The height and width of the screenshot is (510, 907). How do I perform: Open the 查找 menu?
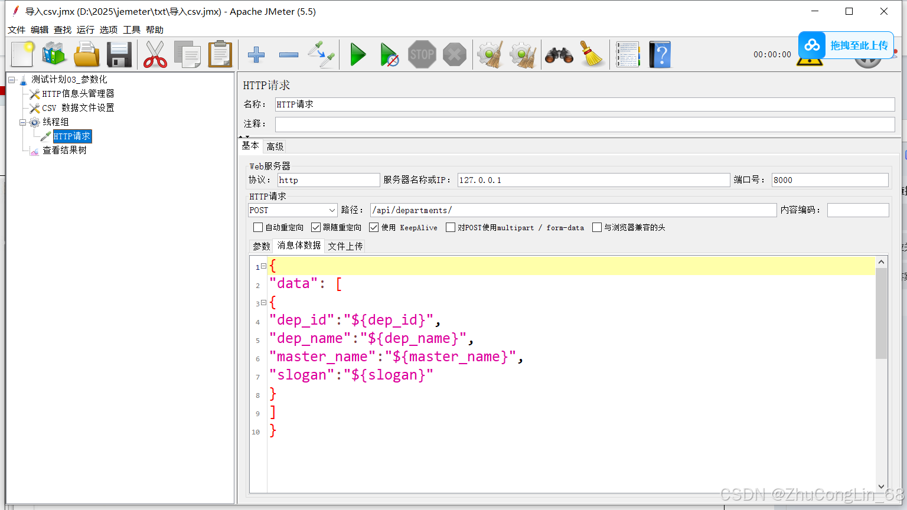tap(63, 30)
